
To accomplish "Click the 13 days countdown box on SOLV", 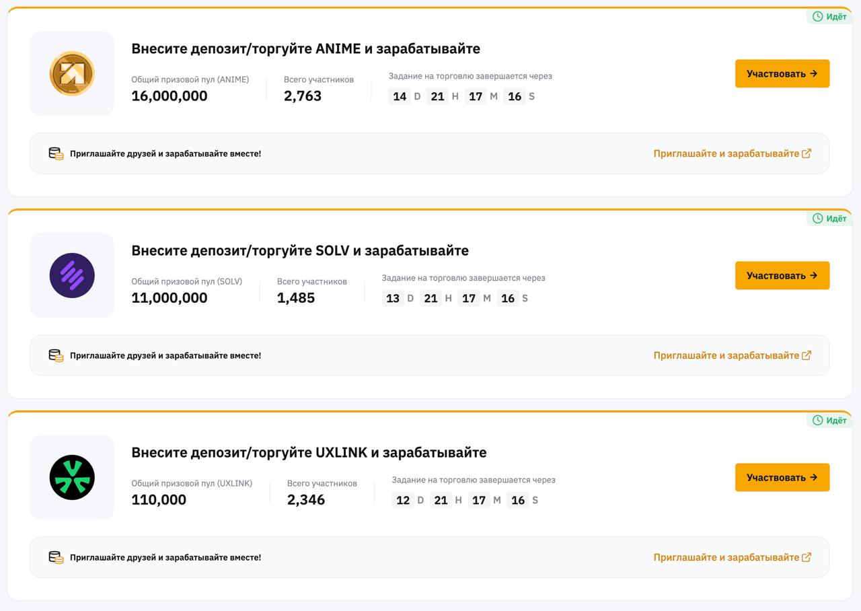I will (393, 298).
